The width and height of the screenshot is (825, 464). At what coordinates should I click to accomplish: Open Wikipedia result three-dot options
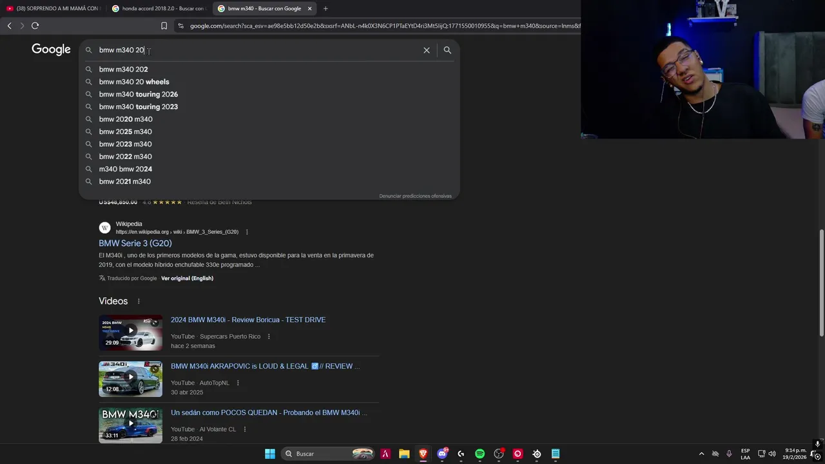point(247,232)
